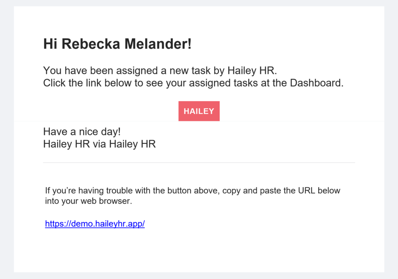Click the name "Rebecka" in the heading
Viewport: 398px width, 279px height.
click(x=91, y=44)
